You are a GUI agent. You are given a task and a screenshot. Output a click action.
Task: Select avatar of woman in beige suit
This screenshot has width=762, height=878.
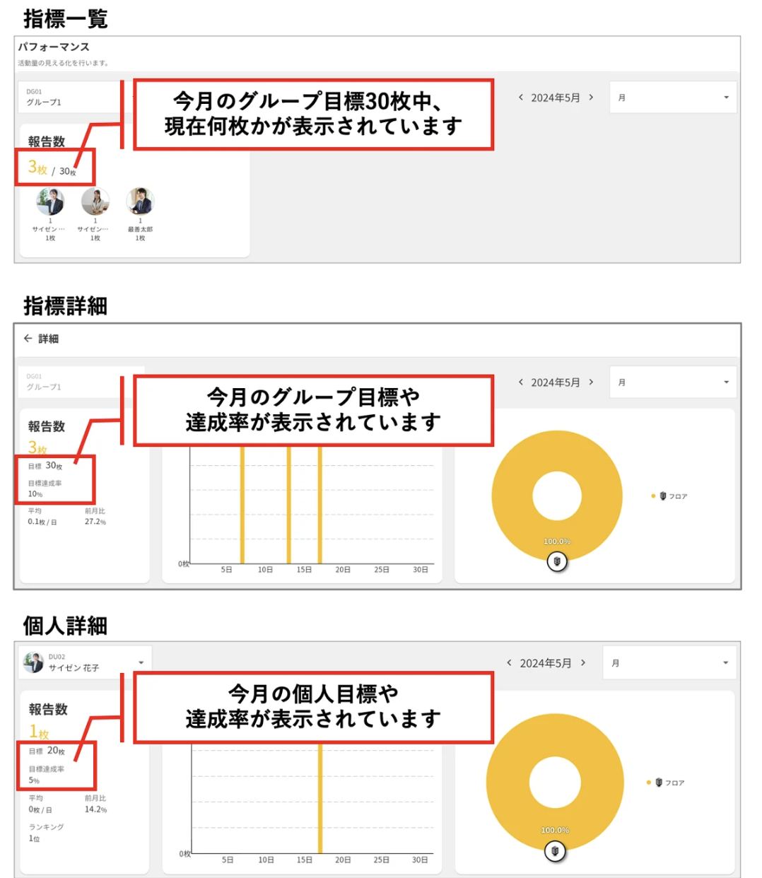click(95, 201)
